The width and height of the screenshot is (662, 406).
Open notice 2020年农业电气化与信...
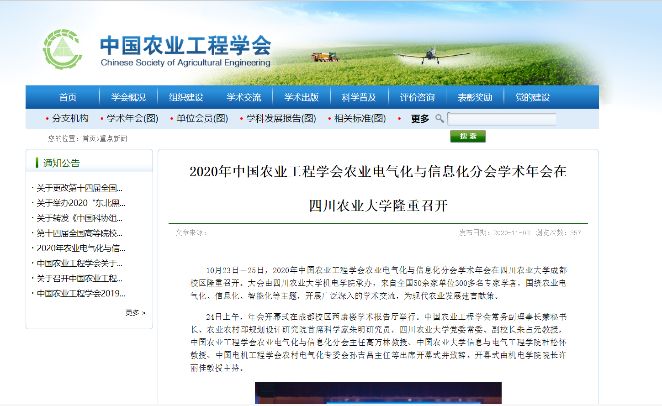pyautogui.click(x=81, y=248)
